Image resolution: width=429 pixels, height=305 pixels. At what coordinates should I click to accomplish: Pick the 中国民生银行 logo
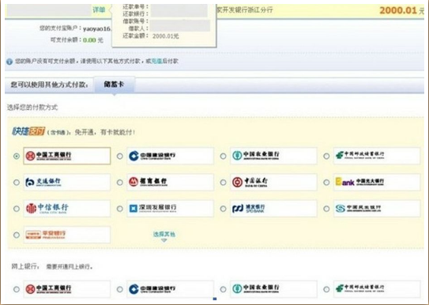pos(377,209)
